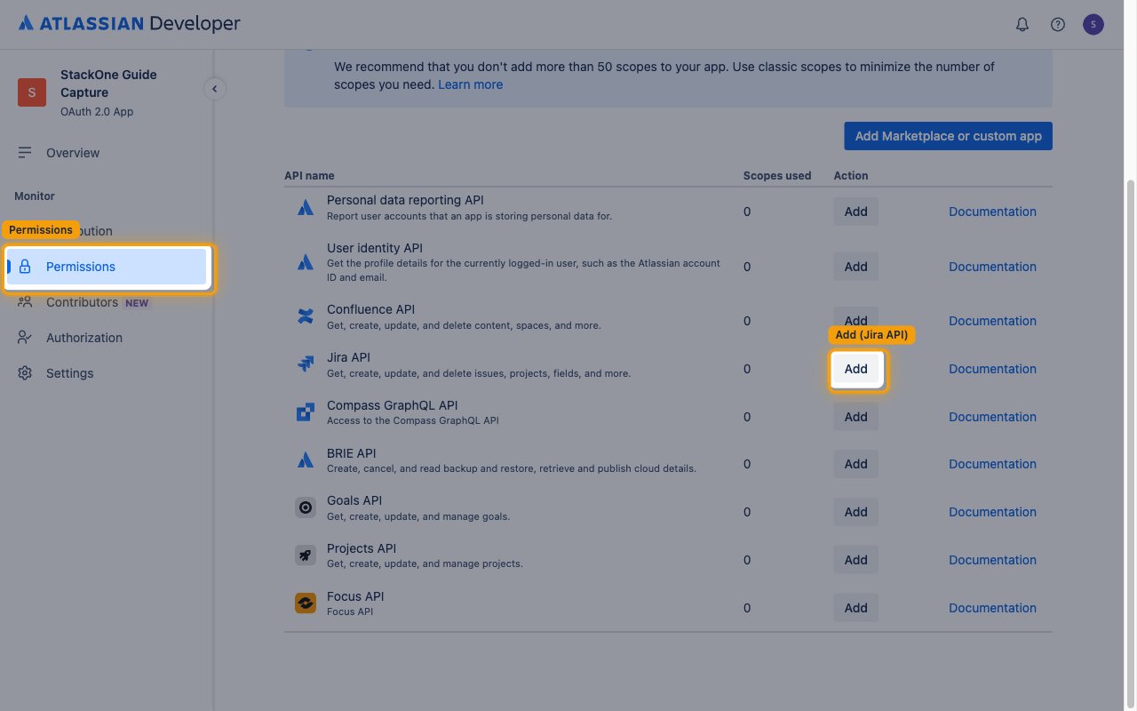This screenshot has width=1137, height=711.
Task: Add the Goals API
Action: (855, 512)
